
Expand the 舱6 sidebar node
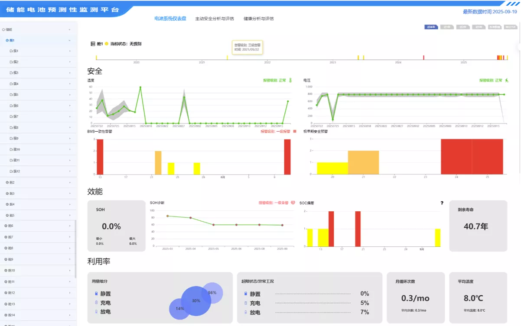70,226
